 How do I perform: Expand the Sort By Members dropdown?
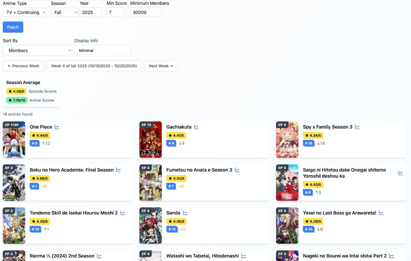point(37,51)
